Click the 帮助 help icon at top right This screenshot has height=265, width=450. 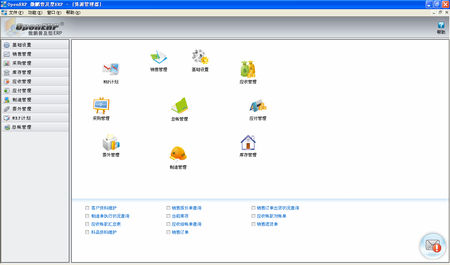pyautogui.click(x=441, y=25)
